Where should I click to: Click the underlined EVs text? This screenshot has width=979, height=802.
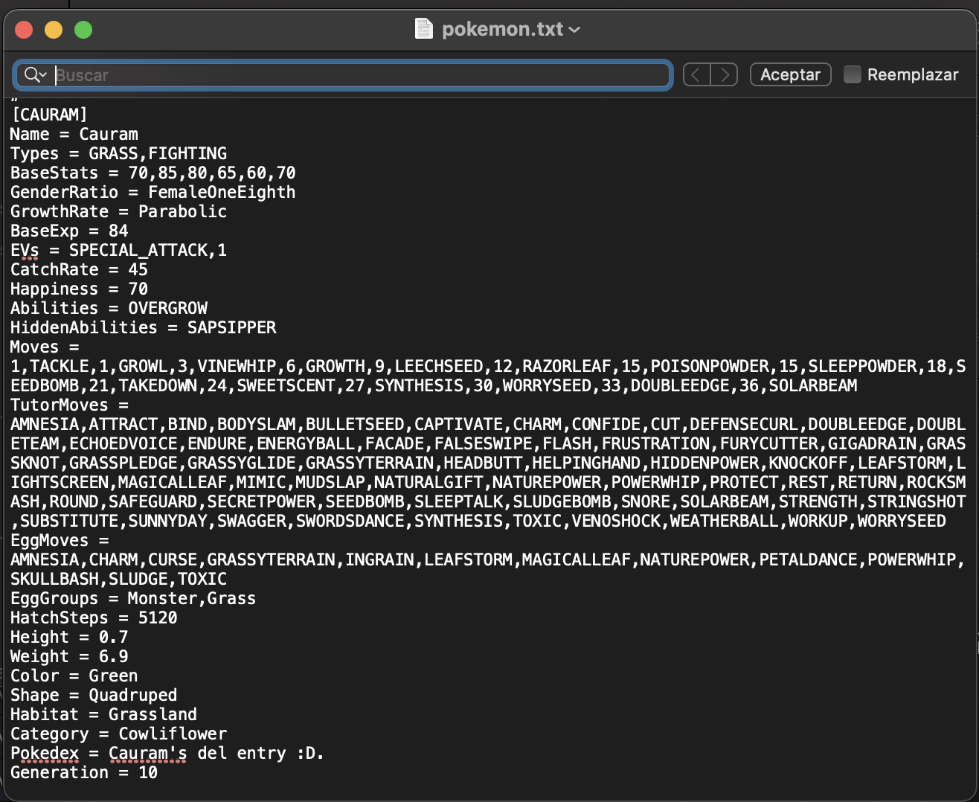tap(25, 250)
